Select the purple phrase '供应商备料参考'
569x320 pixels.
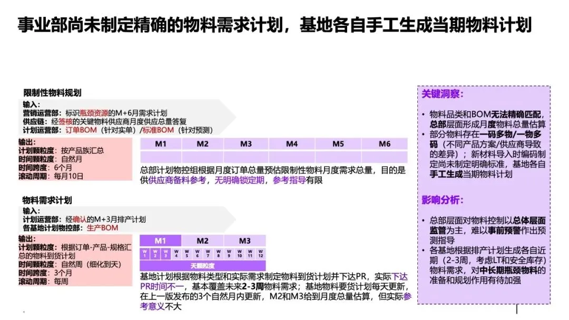pyautogui.click(x=177, y=180)
